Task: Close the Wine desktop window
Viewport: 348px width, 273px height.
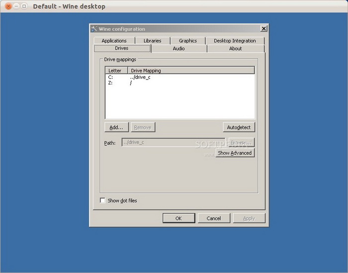Action: pos(8,6)
